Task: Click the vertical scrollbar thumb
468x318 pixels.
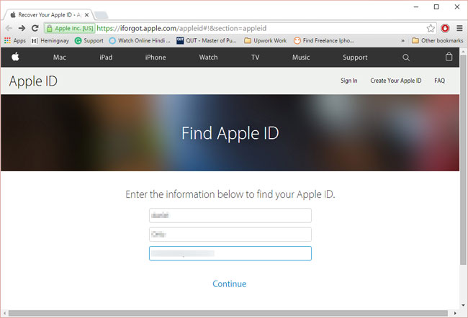Action: point(463,160)
